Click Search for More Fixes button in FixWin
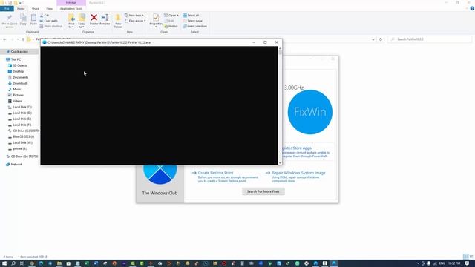This screenshot has width=475, height=267. coord(263,191)
